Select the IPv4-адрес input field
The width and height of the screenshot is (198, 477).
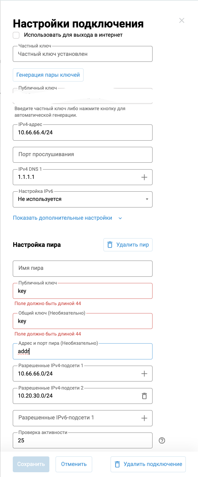pos(82,133)
